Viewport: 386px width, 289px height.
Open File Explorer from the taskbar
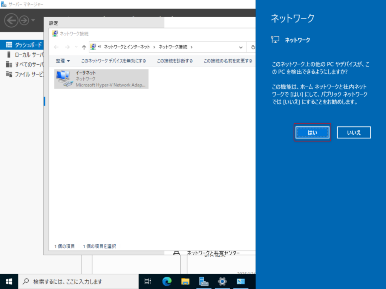(185, 281)
